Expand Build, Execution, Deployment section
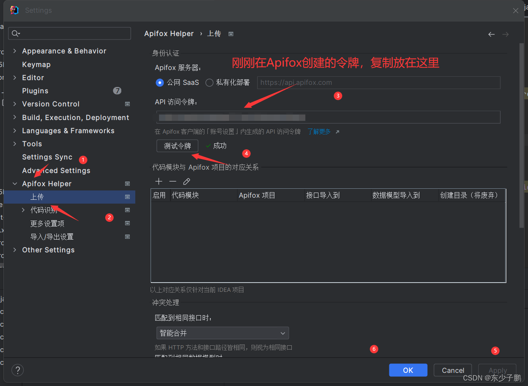 15,117
